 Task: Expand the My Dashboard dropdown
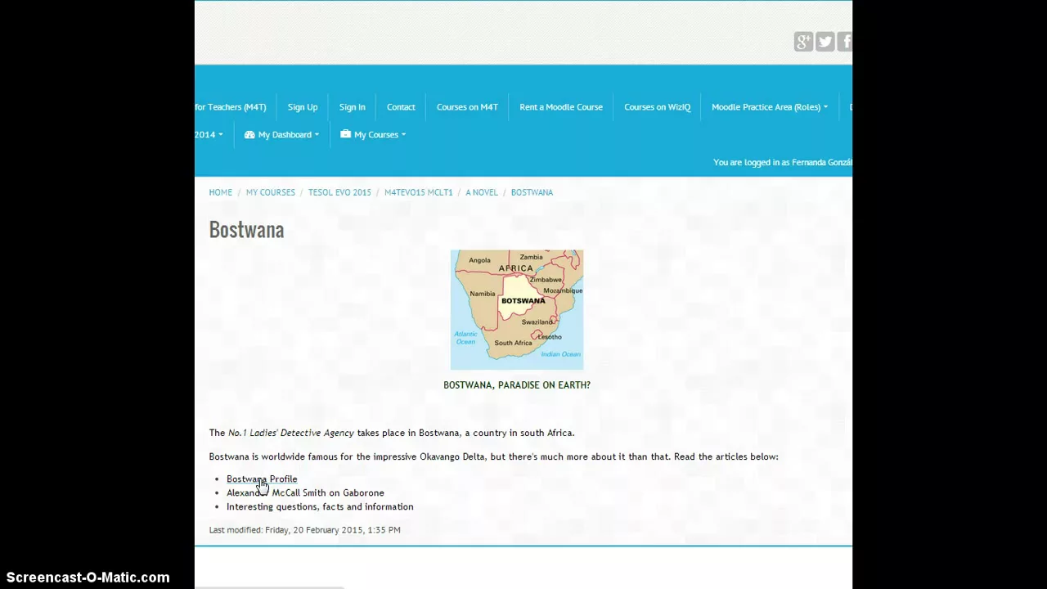(281, 135)
